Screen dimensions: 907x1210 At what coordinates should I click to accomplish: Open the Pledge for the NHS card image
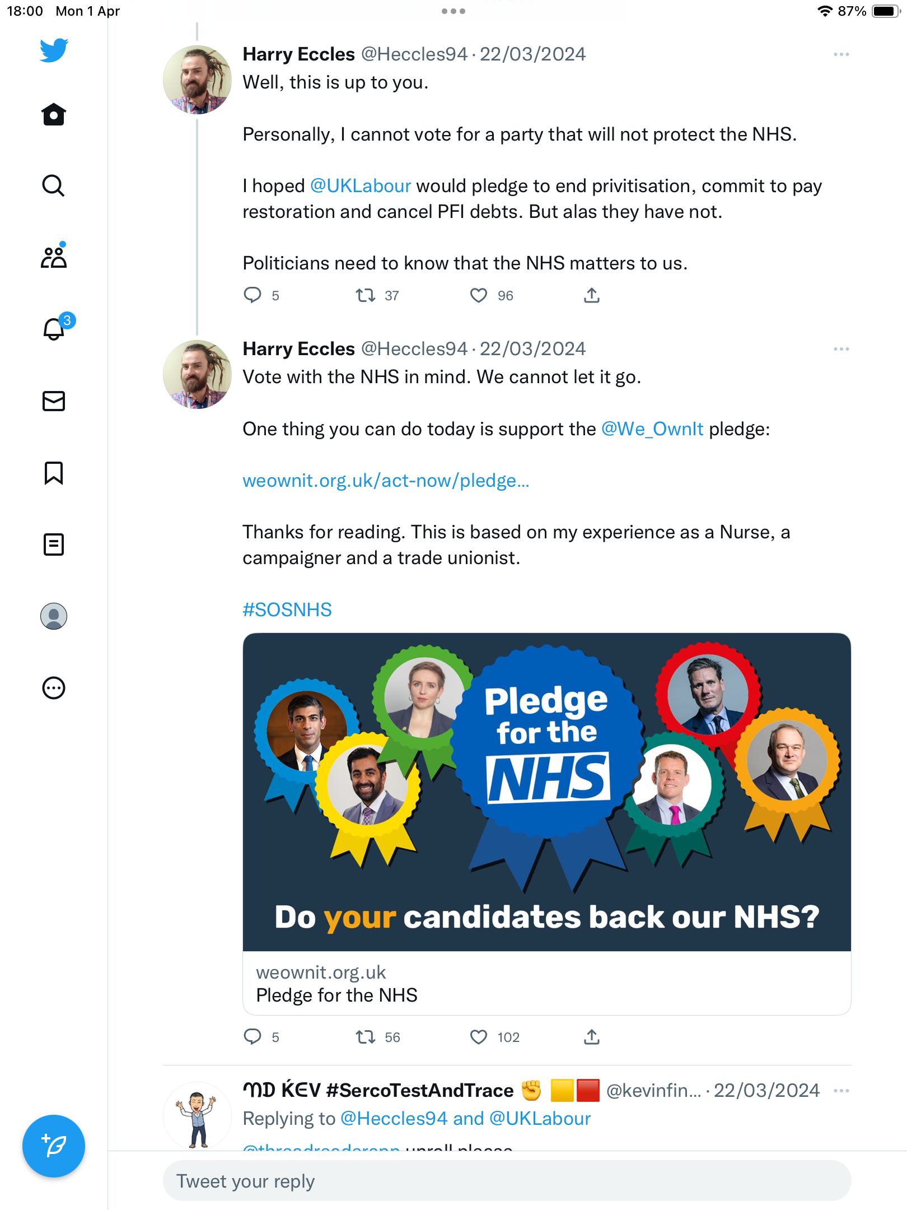[547, 792]
